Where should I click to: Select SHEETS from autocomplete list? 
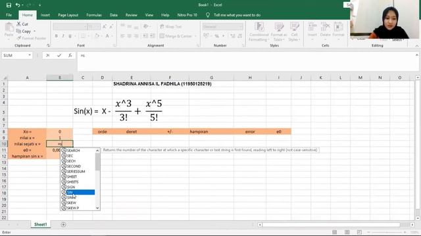tap(78, 182)
